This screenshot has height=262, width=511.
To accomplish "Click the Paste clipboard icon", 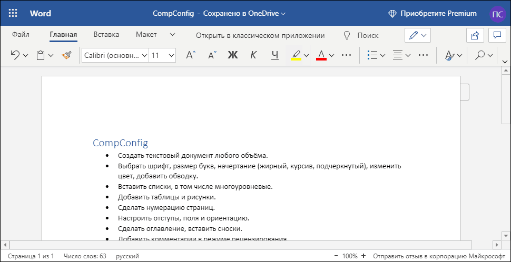I will (41, 55).
